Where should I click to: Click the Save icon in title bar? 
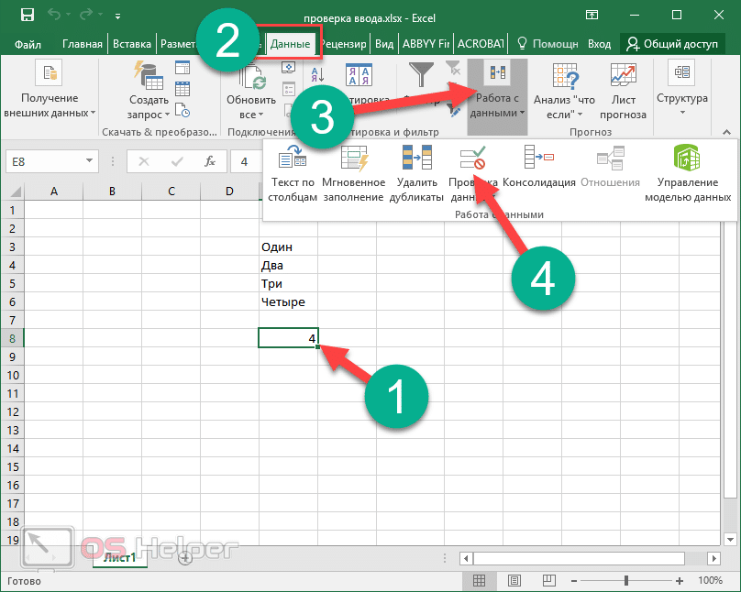pos(27,16)
